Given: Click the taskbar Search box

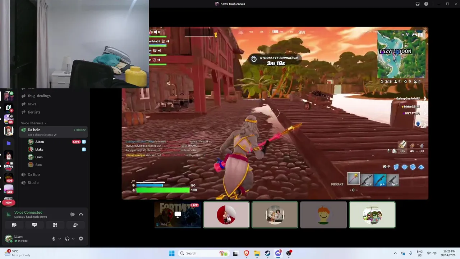Looking at the screenshot, I should 203,253.
